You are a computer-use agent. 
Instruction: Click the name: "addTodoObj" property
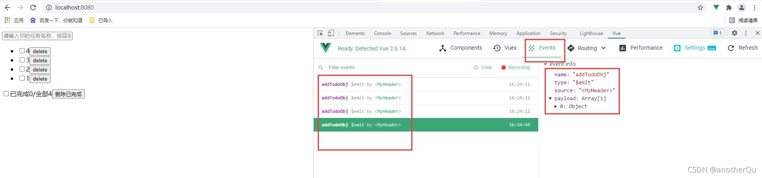[582, 75]
